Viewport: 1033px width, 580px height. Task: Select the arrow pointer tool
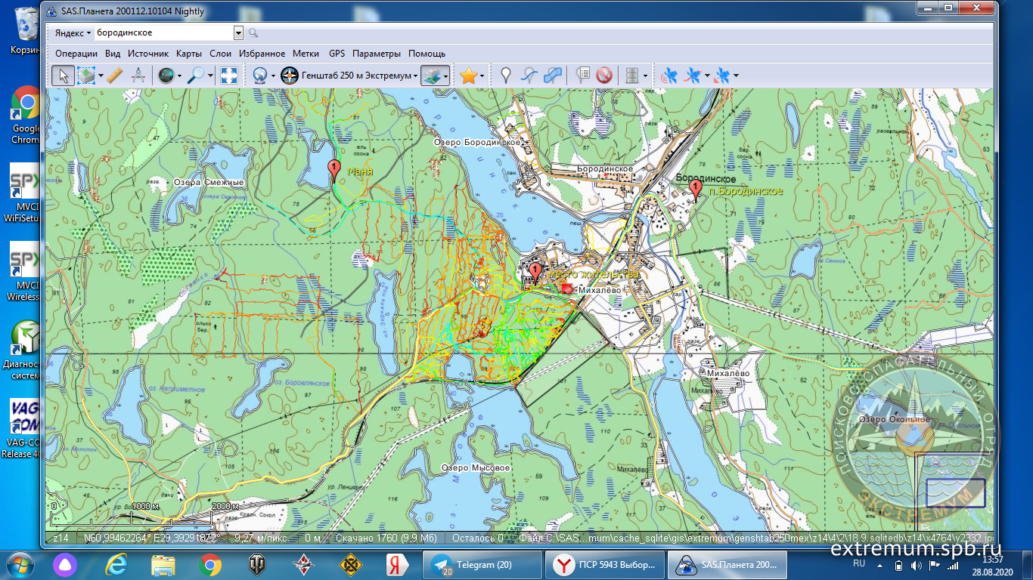64,76
